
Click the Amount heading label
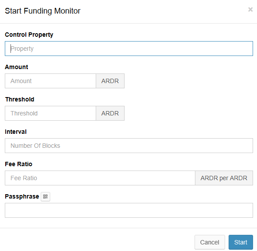point(17,67)
